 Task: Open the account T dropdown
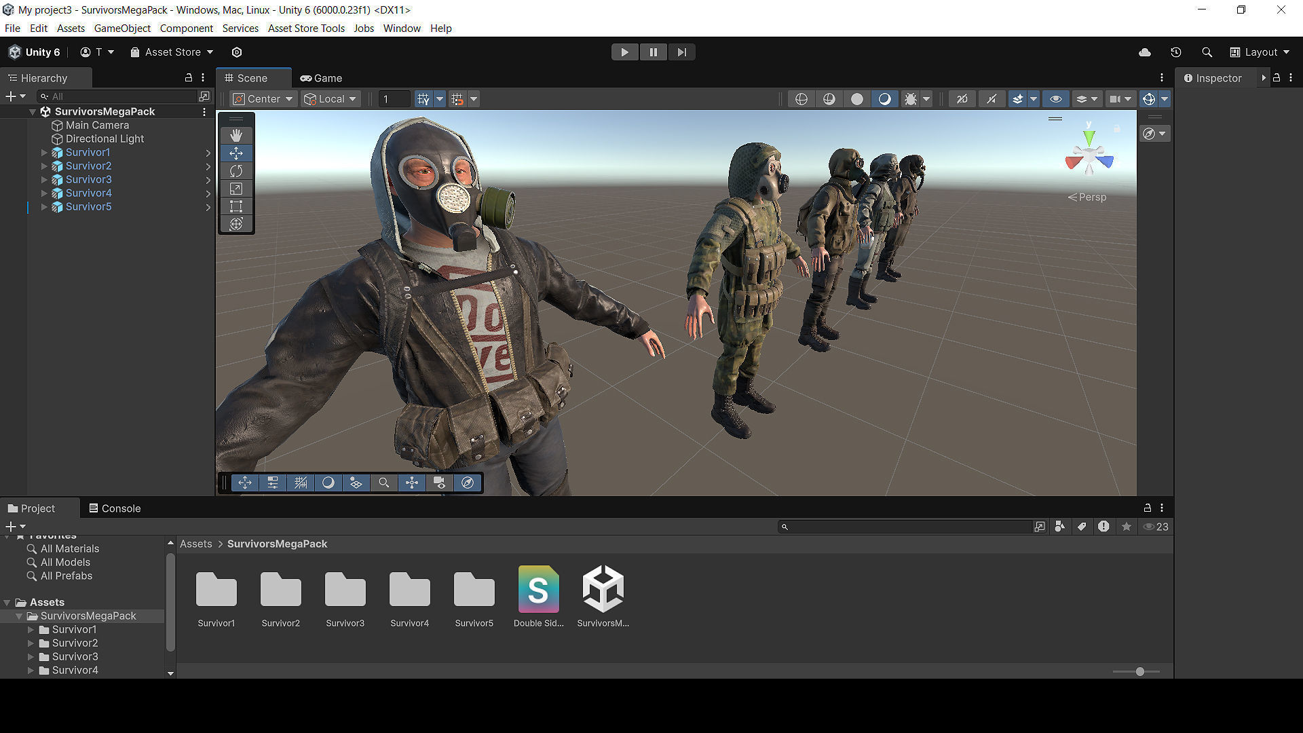(x=97, y=52)
